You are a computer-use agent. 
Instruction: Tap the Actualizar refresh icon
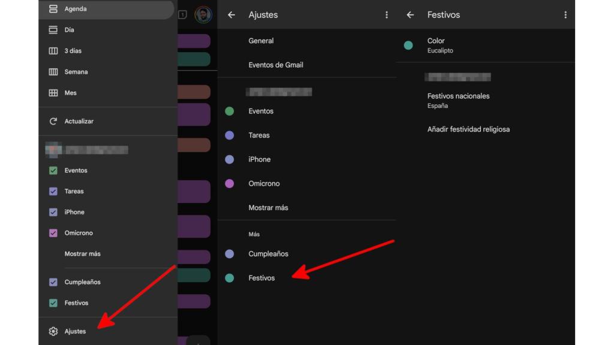pyautogui.click(x=53, y=121)
